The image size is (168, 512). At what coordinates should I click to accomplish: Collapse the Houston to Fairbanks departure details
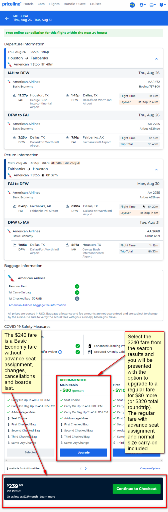(156, 59)
